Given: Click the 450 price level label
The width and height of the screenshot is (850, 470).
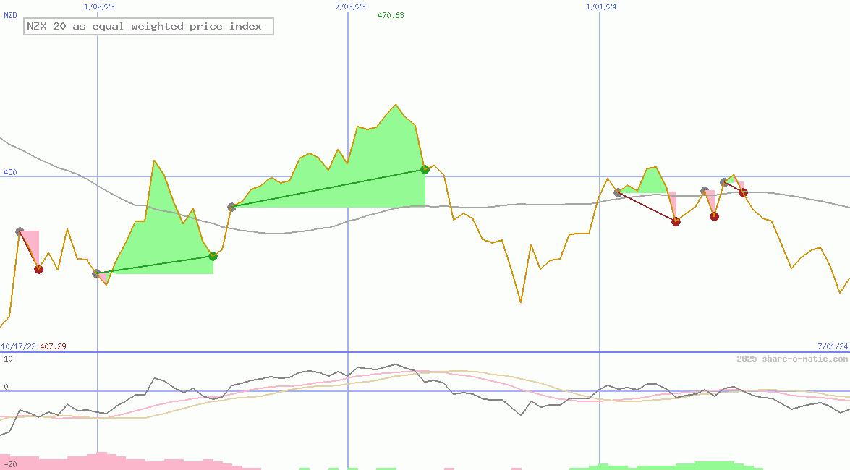Looking at the screenshot, I should [10, 172].
